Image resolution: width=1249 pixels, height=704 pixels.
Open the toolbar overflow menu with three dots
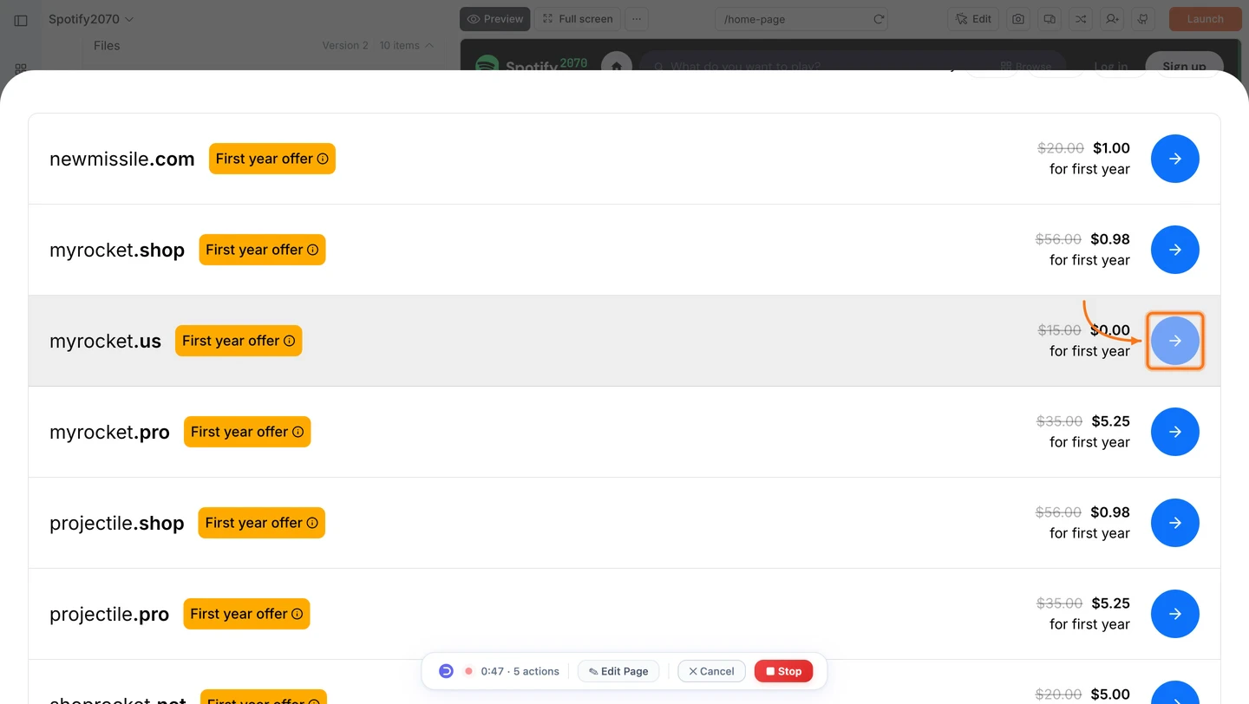click(x=637, y=18)
